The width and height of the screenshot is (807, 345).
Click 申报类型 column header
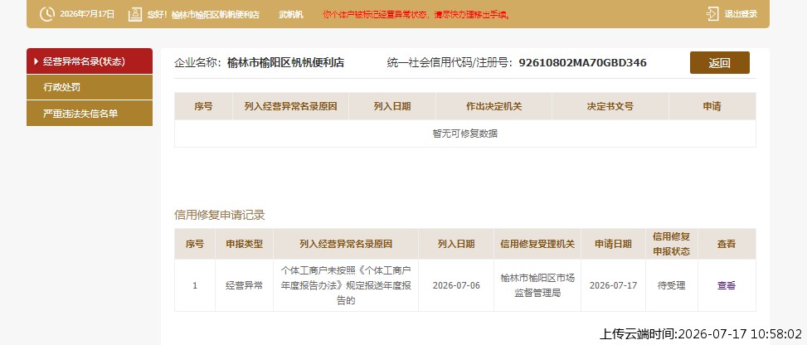pos(245,244)
